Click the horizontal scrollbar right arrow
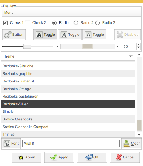The image size is (143, 166). tap(117, 47)
